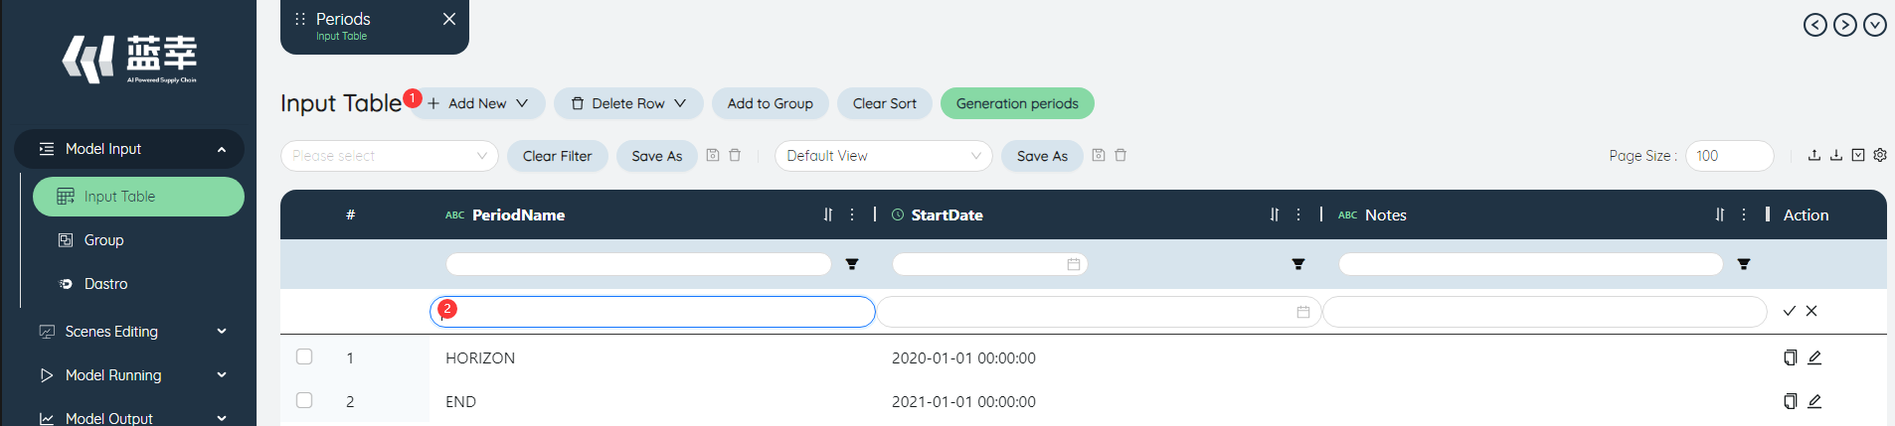The image size is (1895, 426).
Task: Click the PeriodName column filter funnel icon
Action: point(852,264)
